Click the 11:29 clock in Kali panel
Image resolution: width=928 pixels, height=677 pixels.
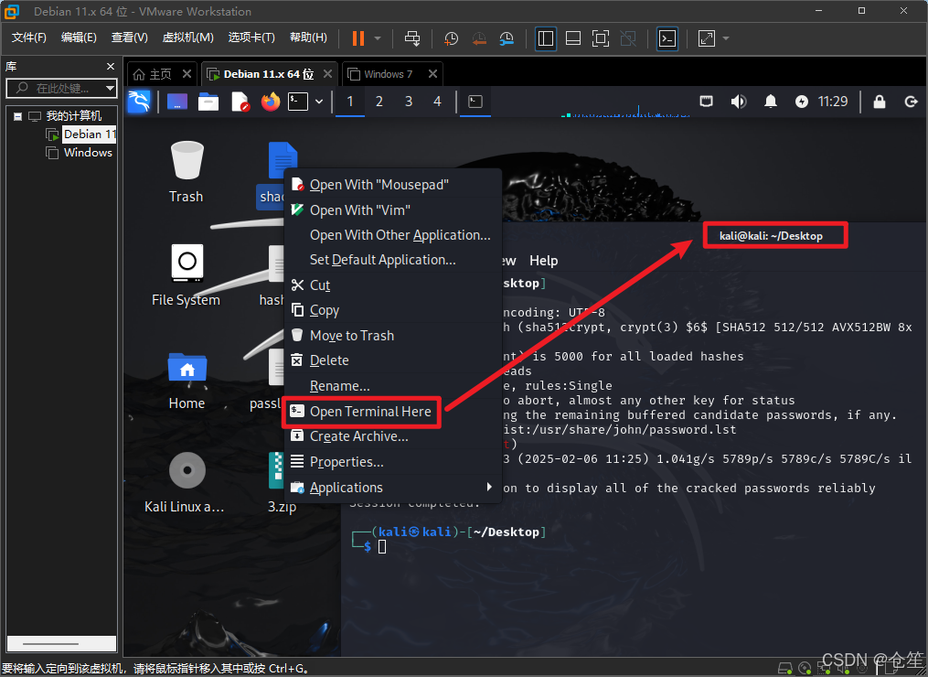[x=833, y=102]
